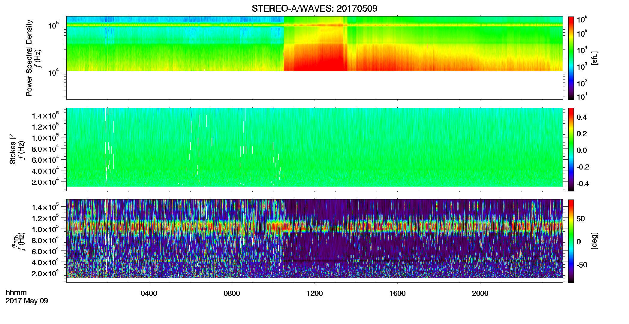Click the 1200 time axis label
The image size is (629, 324).
pos(314,293)
